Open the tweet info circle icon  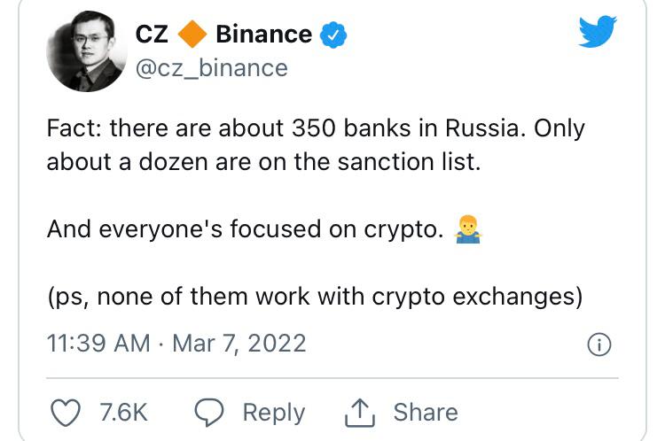tap(599, 344)
